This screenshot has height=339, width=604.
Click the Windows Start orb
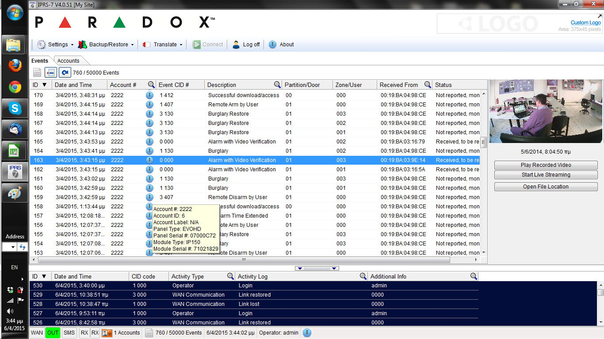pyautogui.click(x=15, y=13)
